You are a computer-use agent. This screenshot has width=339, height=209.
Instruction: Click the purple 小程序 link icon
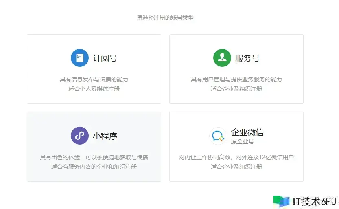80,136
